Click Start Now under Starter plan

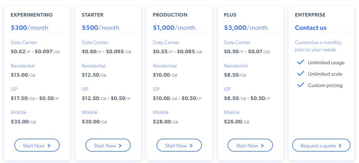click(x=108, y=145)
